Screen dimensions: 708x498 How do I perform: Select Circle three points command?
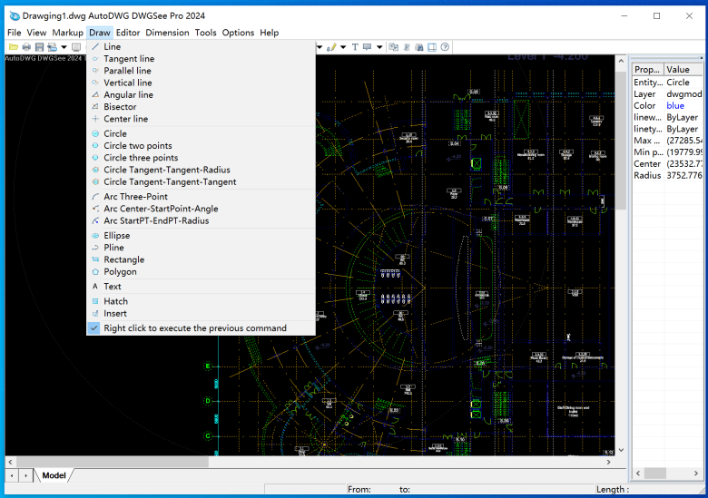pos(201,158)
